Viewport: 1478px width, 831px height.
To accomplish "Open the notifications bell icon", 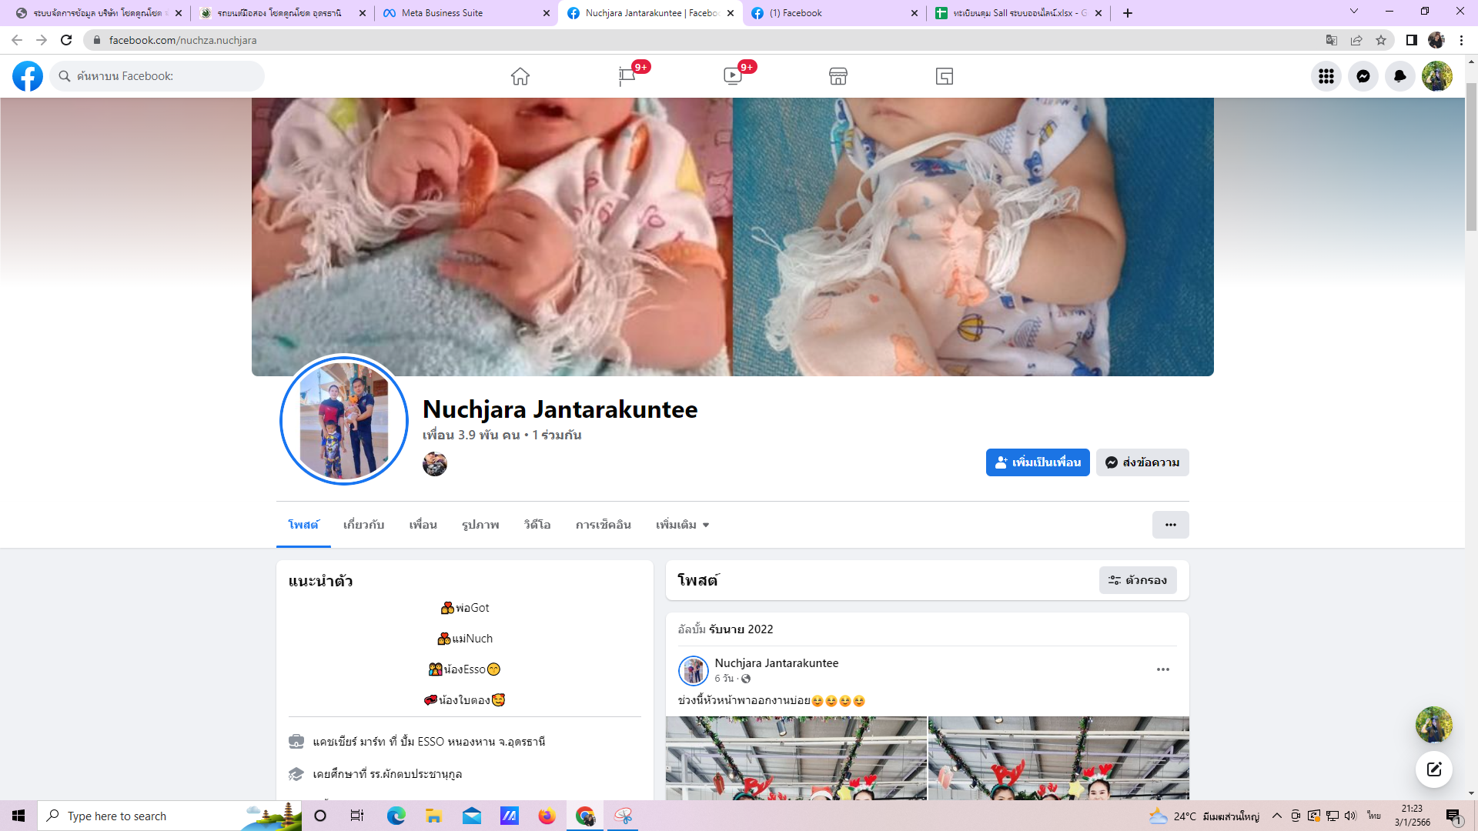I will tap(1400, 76).
